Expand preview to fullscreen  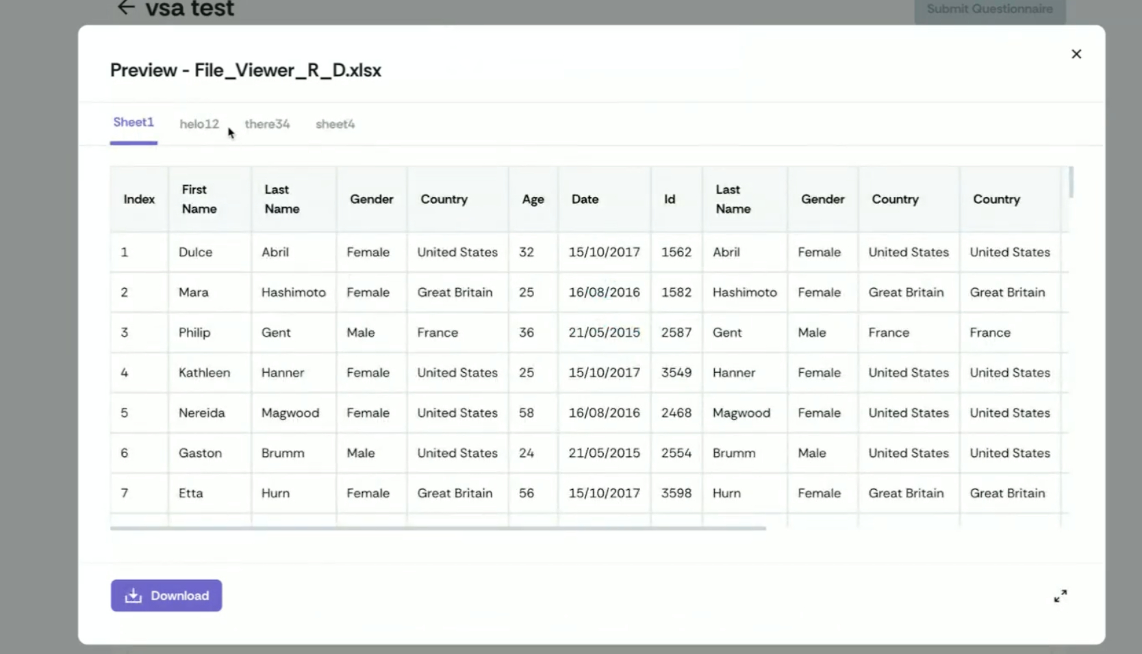point(1061,596)
